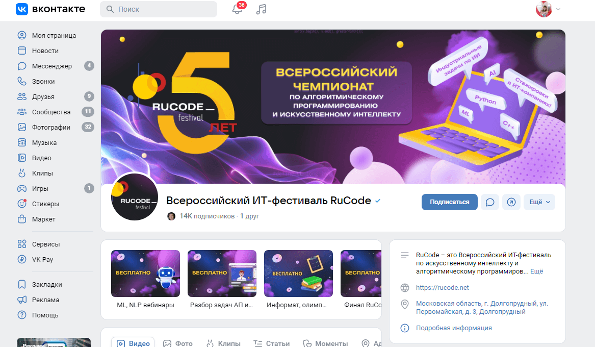Click the Communities icon in sidebar
This screenshot has width=595, height=347.
point(22,112)
